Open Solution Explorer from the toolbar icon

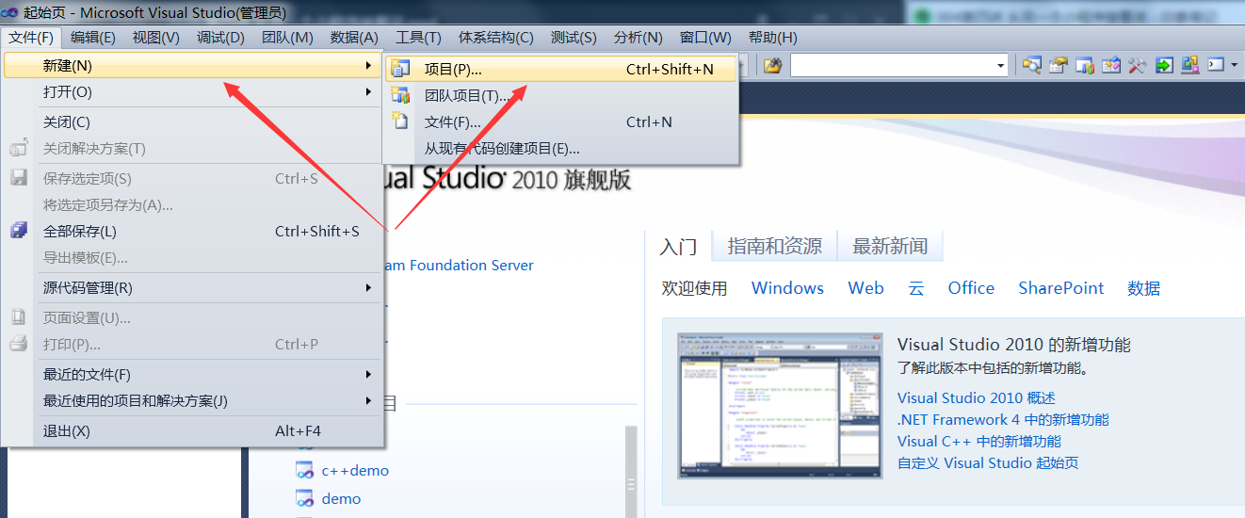click(1032, 65)
